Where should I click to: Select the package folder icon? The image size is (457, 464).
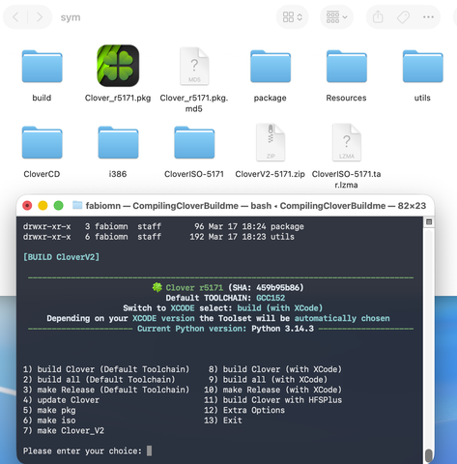pyautogui.click(x=271, y=67)
